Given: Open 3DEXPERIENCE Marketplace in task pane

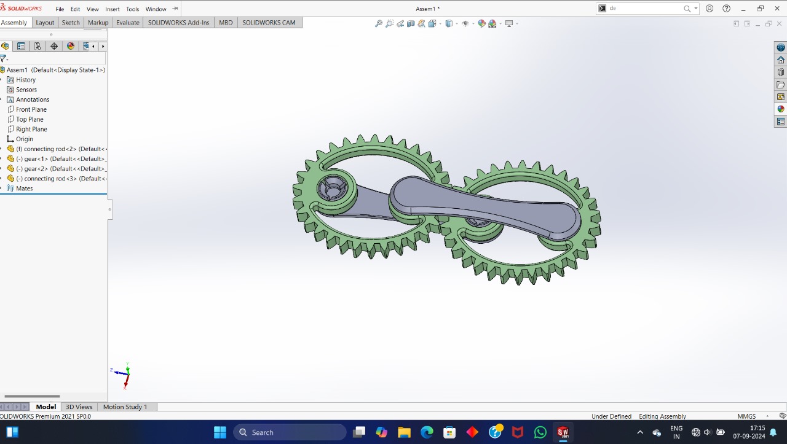Looking at the screenshot, I should 781,47.
